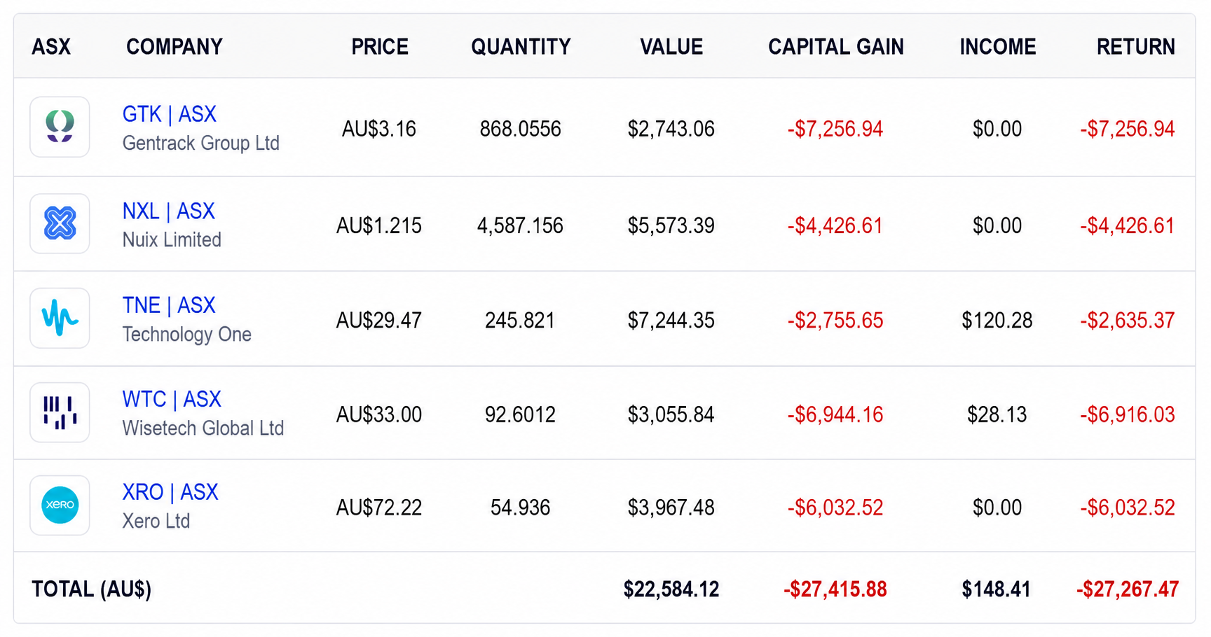The height and width of the screenshot is (637, 1211).
Task: Sort by the QUANTITY column header
Action: point(521,47)
